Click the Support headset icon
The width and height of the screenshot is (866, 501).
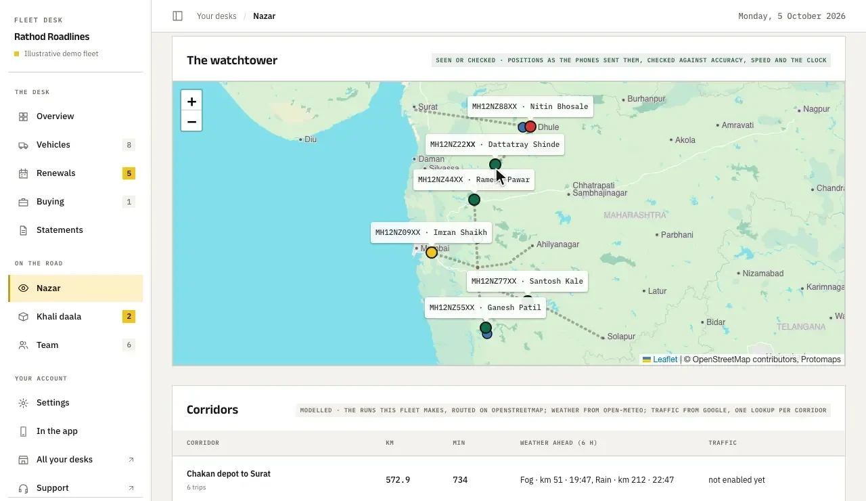pos(23,488)
